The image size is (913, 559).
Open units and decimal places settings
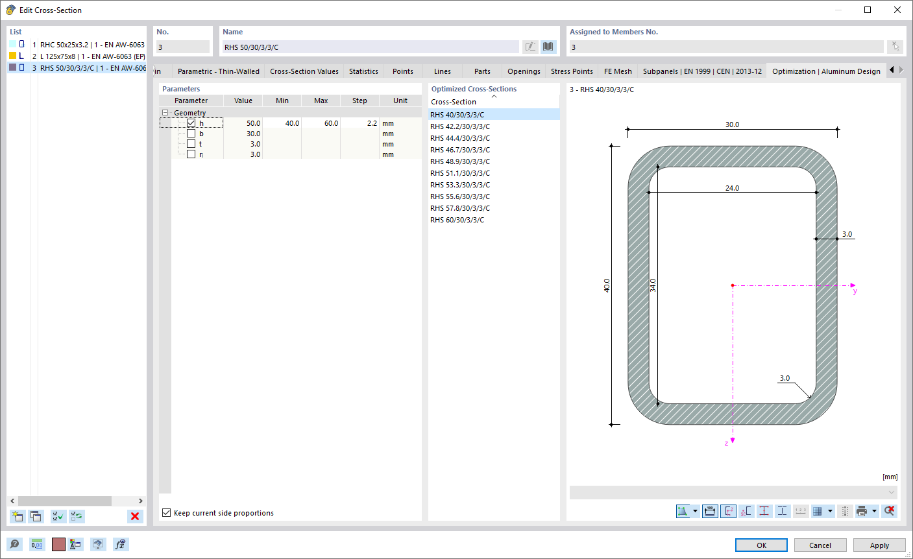pyautogui.click(x=37, y=544)
